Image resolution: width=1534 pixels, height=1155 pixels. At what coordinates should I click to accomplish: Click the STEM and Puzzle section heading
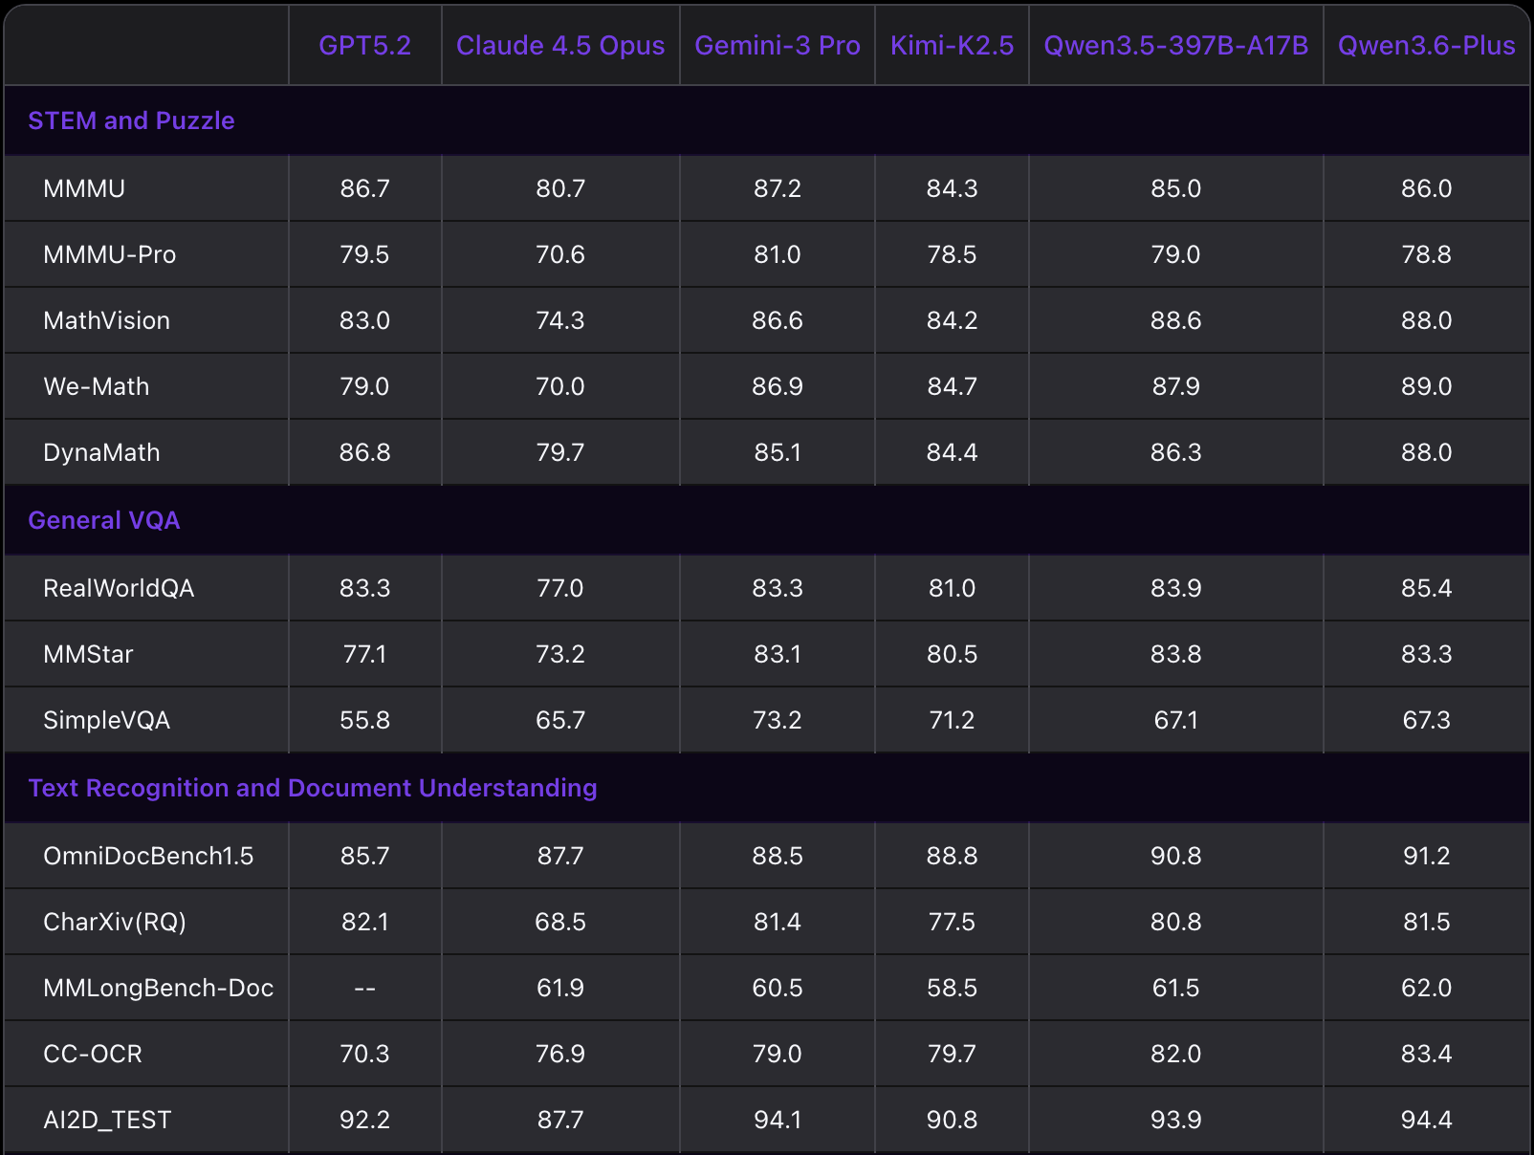131,120
